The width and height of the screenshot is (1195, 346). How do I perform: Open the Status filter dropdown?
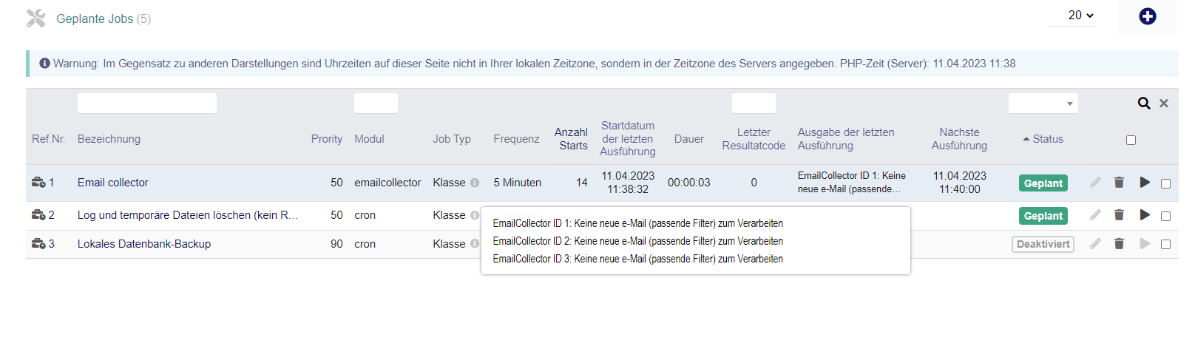[1043, 104]
